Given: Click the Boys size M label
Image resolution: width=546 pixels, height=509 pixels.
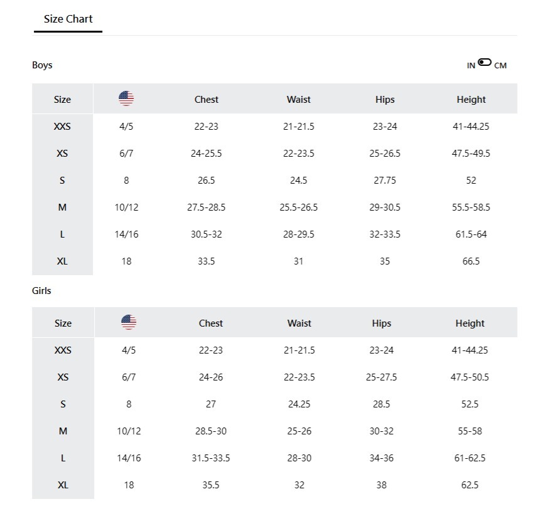Looking at the screenshot, I should pos(62,207).
